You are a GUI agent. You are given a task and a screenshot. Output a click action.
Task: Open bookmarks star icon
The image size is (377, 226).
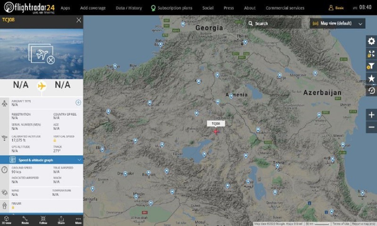pos(371,78)
